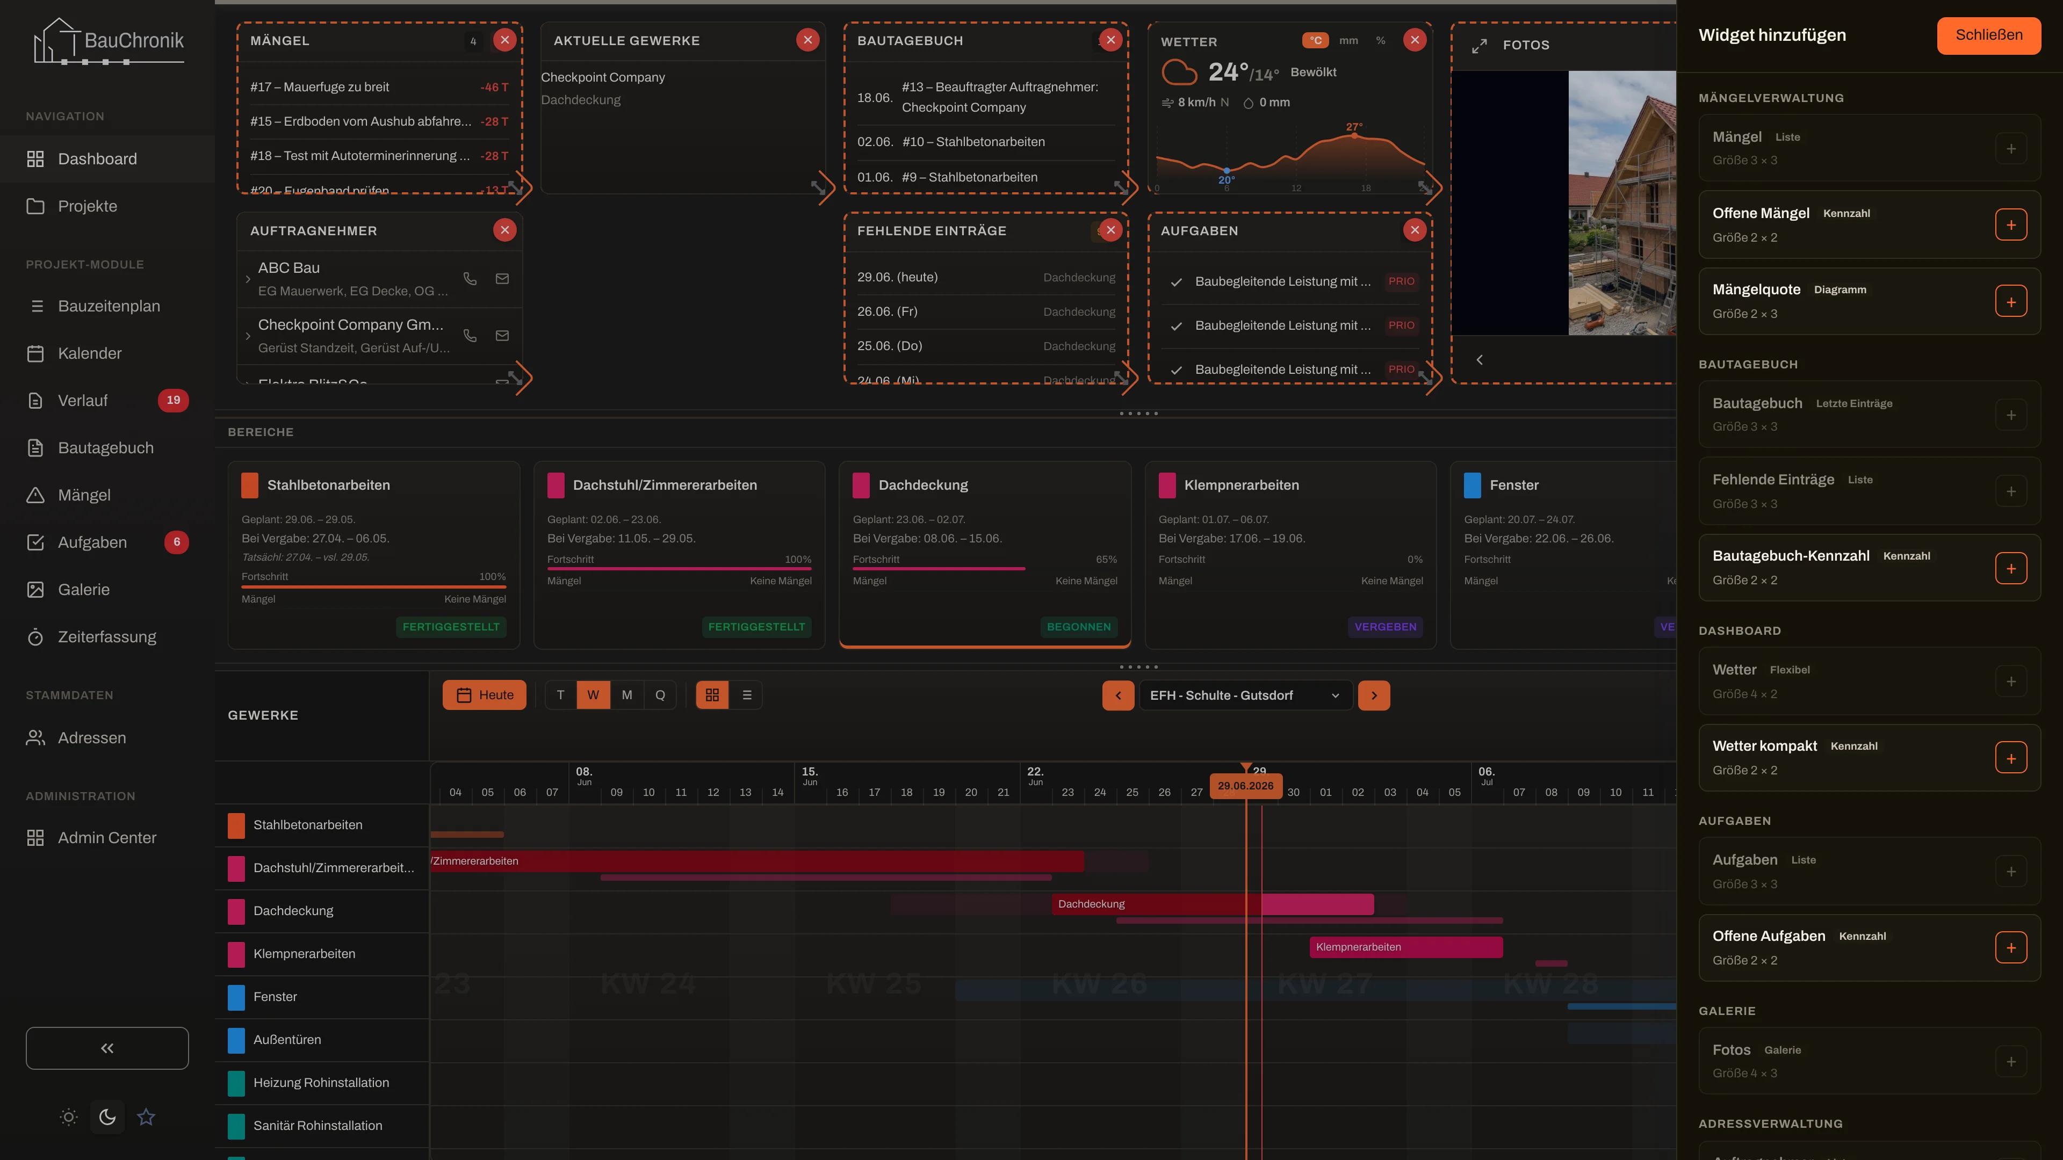Expand the Checkpoint Company contractor row
2063x1160 pixels.
(x=248, y=336)
